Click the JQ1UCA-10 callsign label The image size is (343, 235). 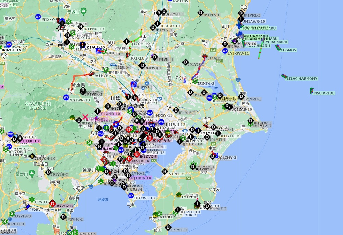tap(140, 178)
